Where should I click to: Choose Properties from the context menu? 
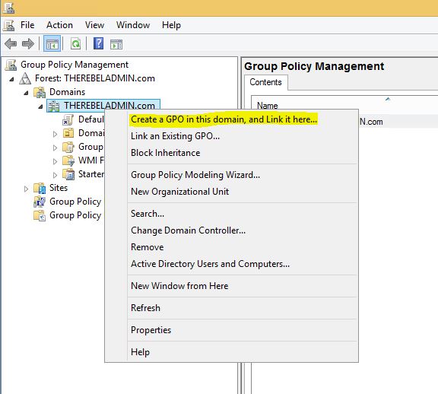[151, 330]
